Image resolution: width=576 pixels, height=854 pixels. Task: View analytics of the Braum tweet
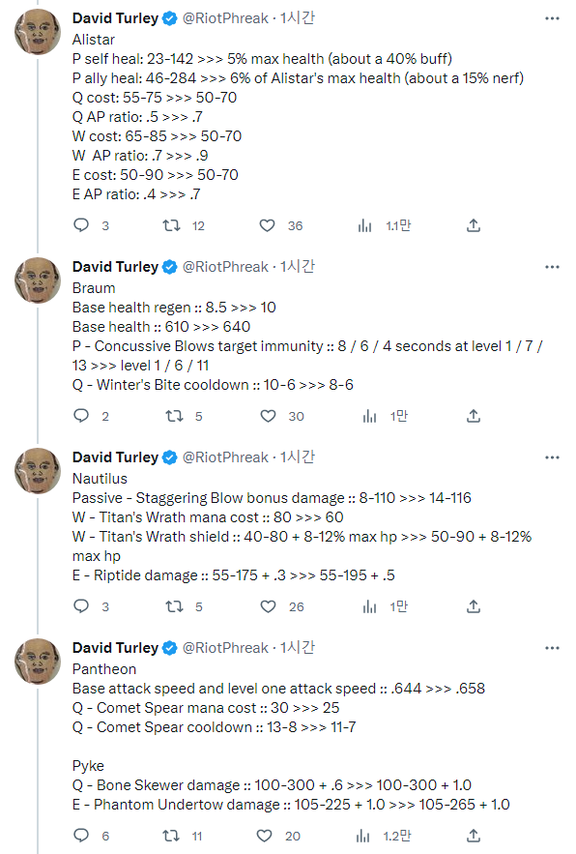(369, 416)
